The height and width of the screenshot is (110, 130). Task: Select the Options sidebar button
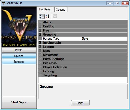(19, 56)
